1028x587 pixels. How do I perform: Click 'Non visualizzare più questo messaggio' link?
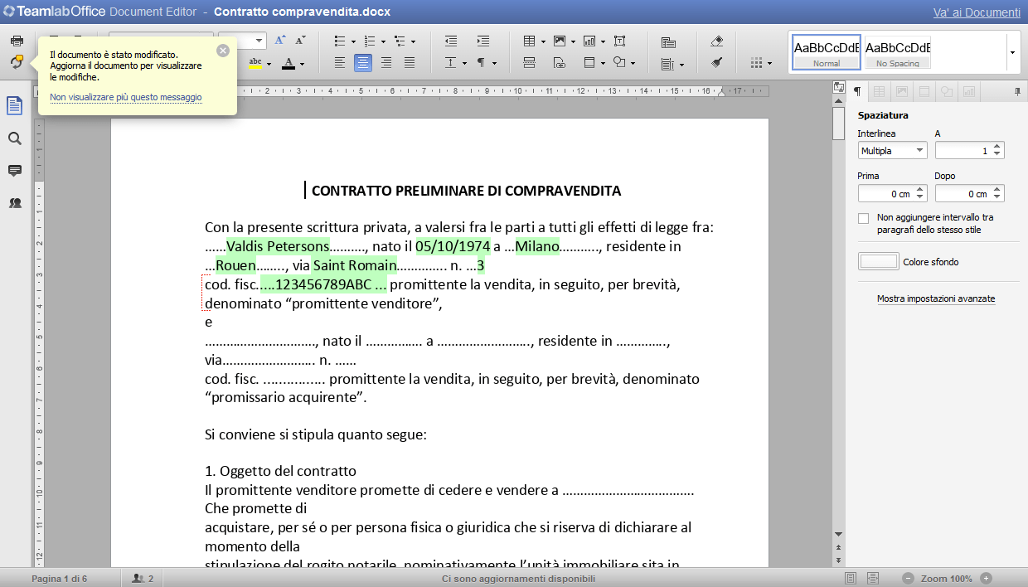pyautogui.click(x=126, y=97)
